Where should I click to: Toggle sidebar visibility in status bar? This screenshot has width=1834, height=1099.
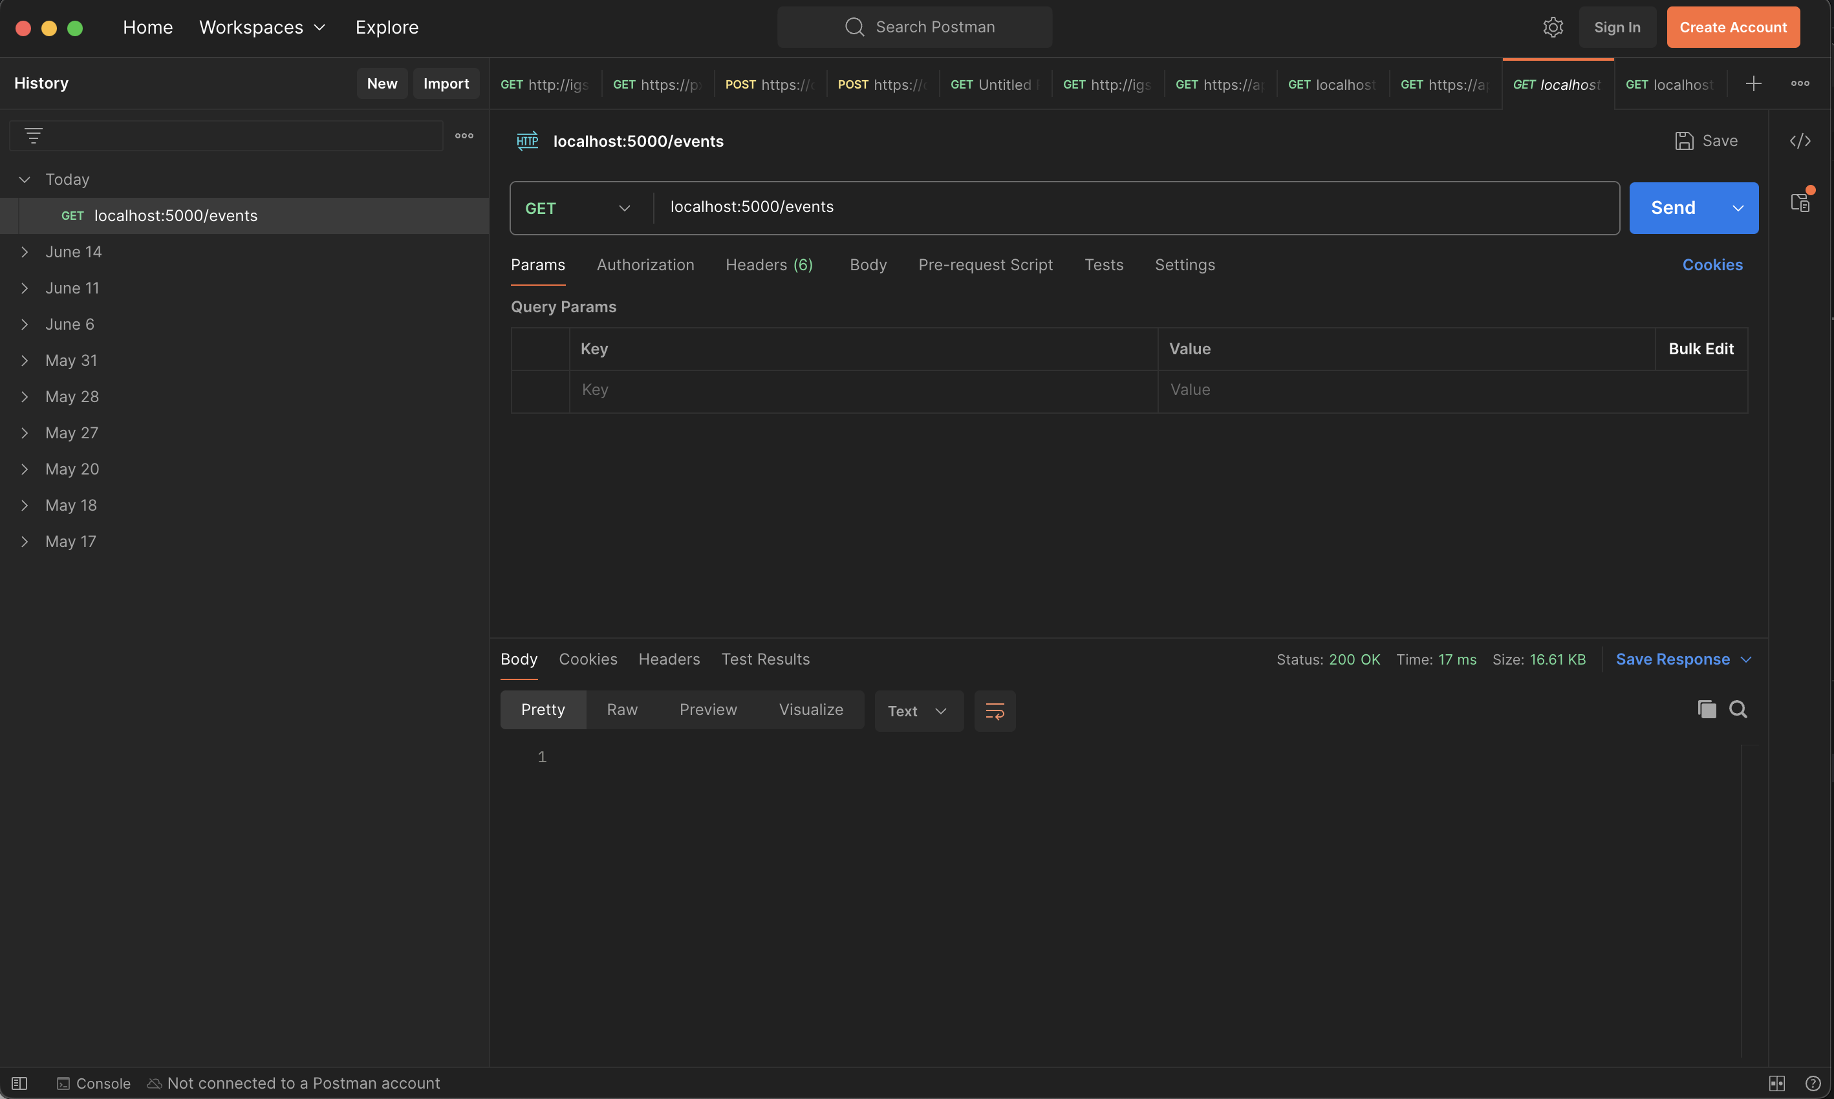(20, 1083)
